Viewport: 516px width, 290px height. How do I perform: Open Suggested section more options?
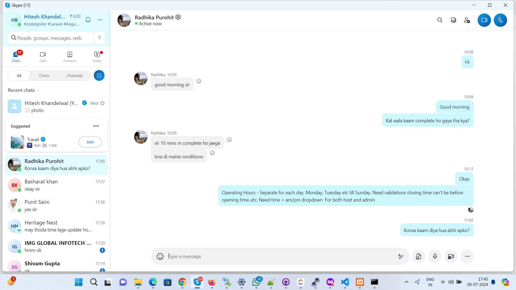pos(96,126)
